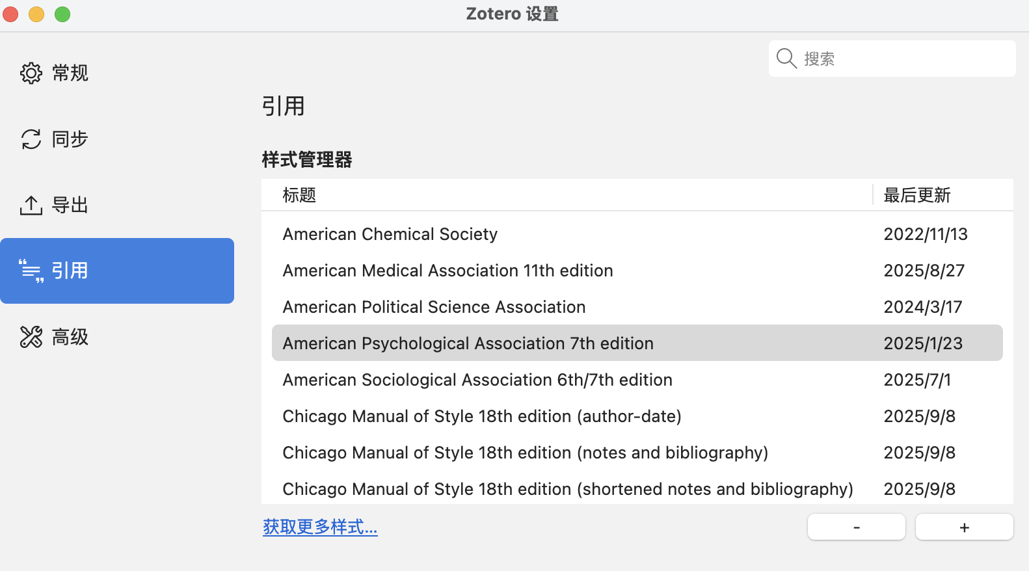Sort styles by 最后更新 column header
Viewport: 1029px width, 571px height.
pyautogui.click(x=917, y=195)
